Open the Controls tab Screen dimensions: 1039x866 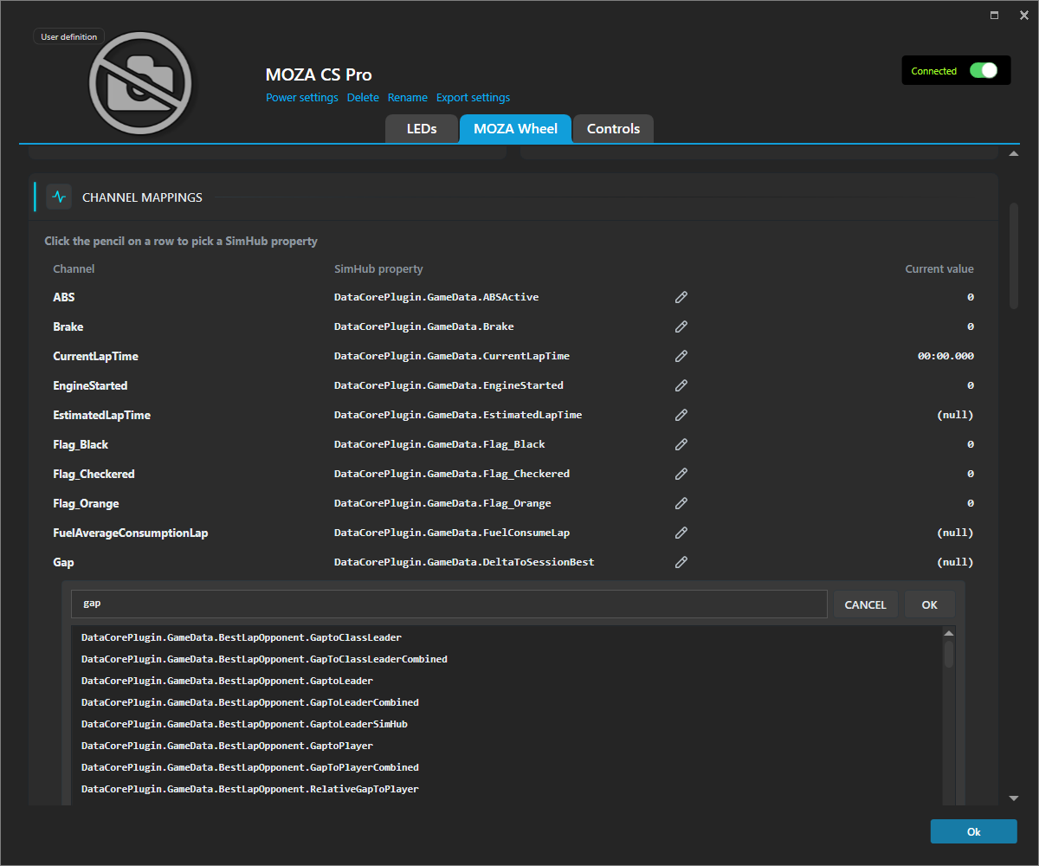[613, 129]
